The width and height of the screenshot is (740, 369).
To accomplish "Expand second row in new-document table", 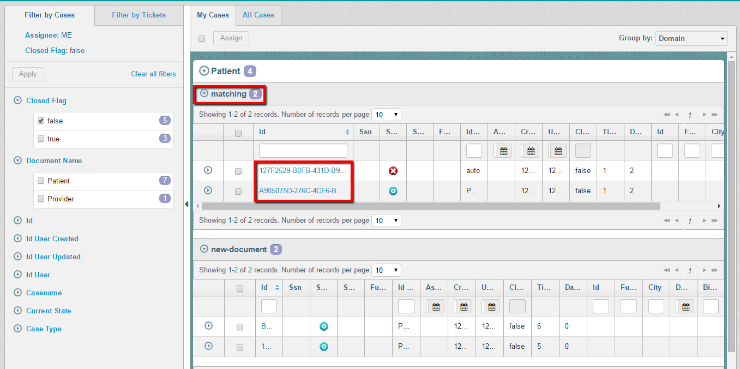I will click(x=208, y=346).
